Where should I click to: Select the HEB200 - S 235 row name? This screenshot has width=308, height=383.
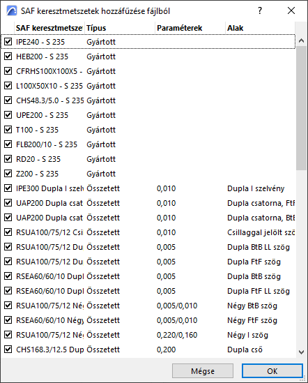tap(42, 57)
